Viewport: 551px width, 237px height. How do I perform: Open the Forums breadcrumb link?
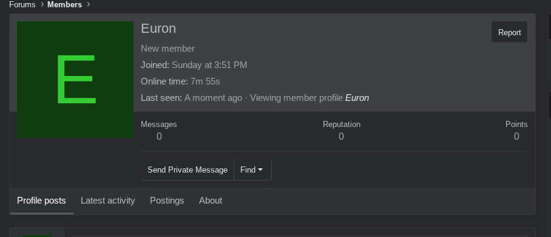click(22, 5)
